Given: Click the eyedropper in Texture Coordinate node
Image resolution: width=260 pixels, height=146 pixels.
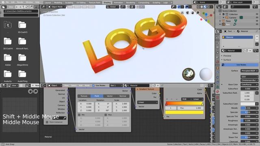Looking at the screenshot, I should [65, 118].
